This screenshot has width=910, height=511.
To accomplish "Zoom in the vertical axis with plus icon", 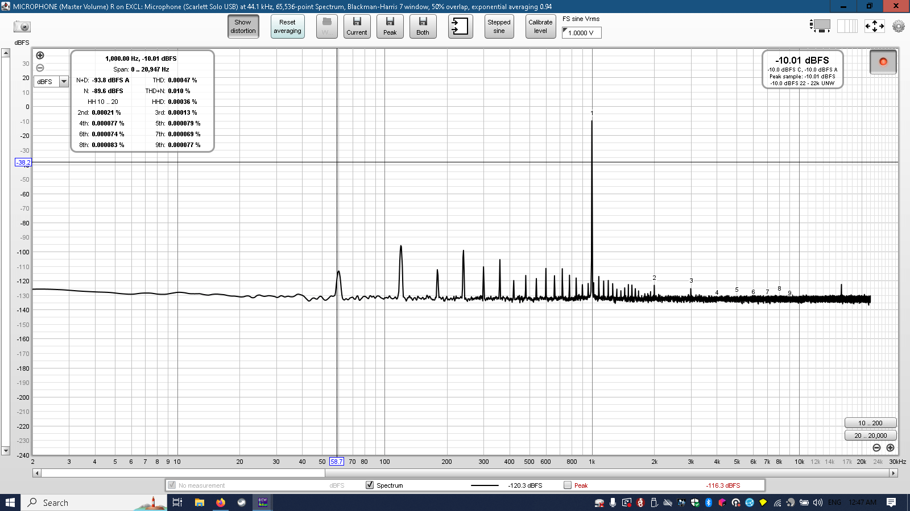I will click(40, 55).
